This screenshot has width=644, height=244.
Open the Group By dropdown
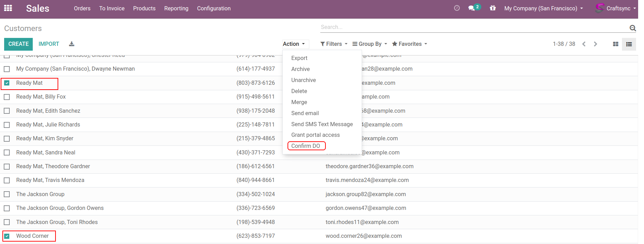click(x=370, y=44)
